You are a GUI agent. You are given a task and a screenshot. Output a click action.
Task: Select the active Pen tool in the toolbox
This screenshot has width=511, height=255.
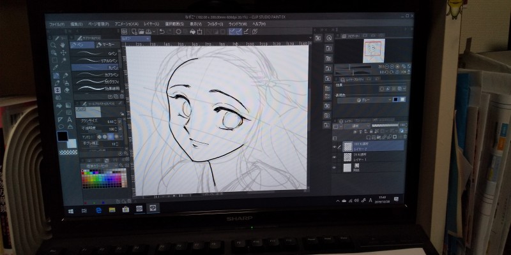[56, 75]
